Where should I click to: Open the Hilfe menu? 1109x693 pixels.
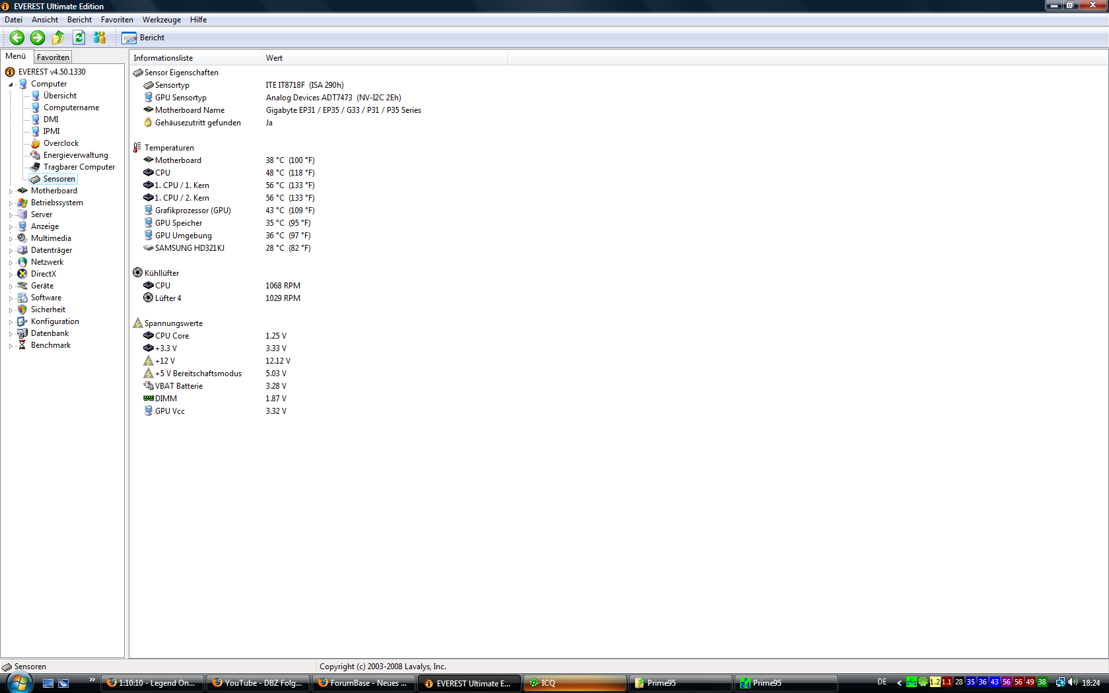198,20
